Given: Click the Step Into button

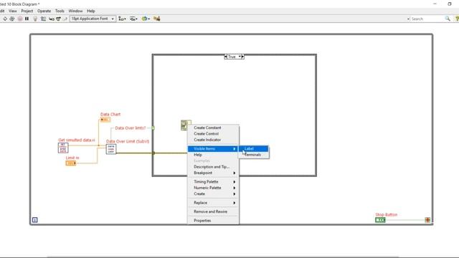Looking at the screenshot, I should tap(52, 19).
